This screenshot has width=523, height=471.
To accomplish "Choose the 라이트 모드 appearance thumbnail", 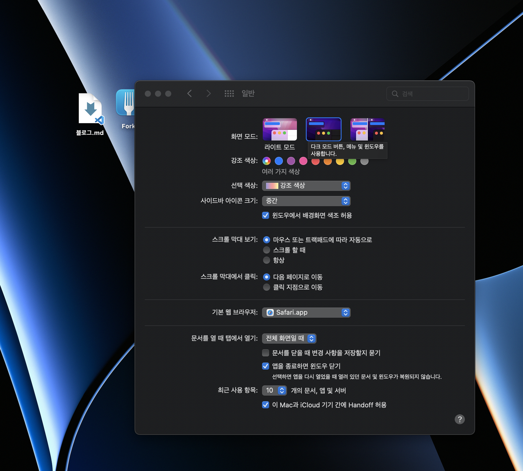I will (x=280, y=129).
